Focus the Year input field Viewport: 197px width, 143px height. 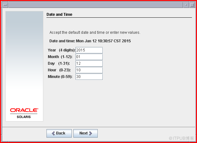89,50
